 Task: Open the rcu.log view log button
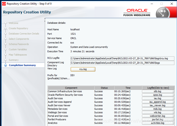click(x=83, y=69)
